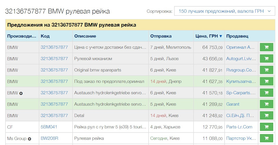Image resolution: width=278 pixels, height=145 pixels.
Task: Open seller Rvsgroup.Co link
Action: pos(241,70)
